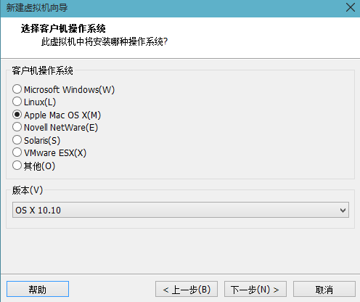Click the 帮助 help button
This screenshot has width=360, height=302.
click(38, 289)
